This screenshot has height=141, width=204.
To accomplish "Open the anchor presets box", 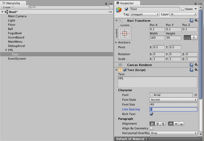I will pyautogui.click(x=125, y=33).
